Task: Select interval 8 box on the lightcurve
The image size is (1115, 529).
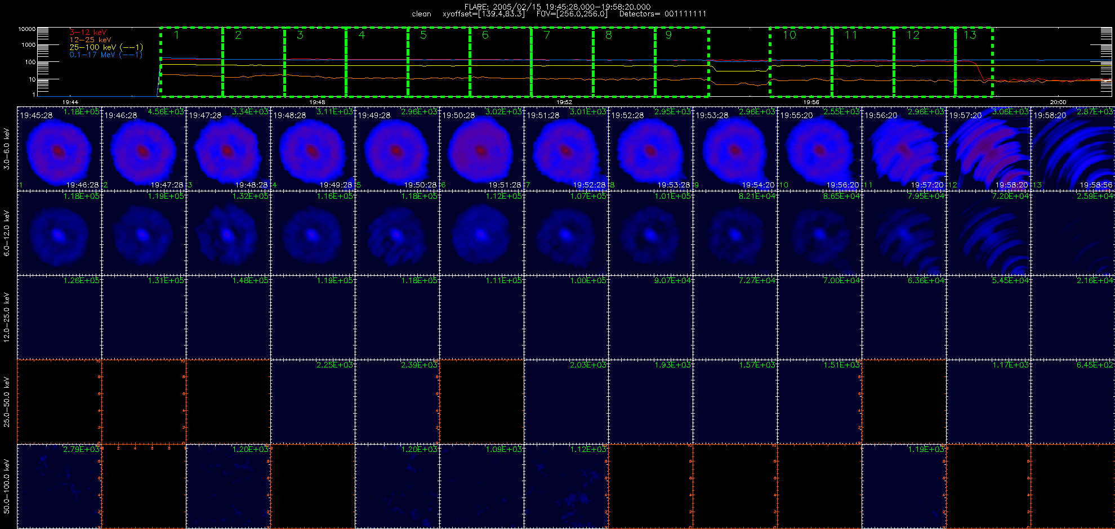Action: 625,62
